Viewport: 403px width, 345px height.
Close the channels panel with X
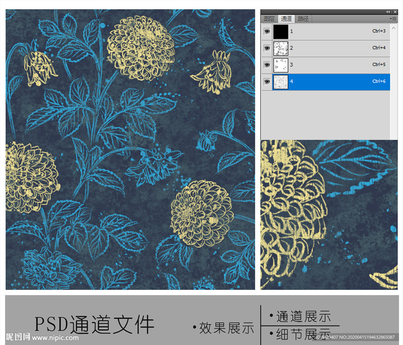[395, 12]
